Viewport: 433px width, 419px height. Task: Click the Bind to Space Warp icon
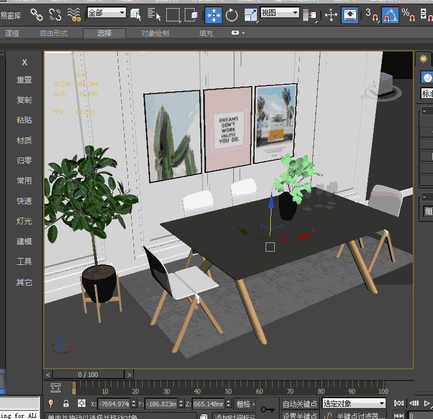click(74, 14)
